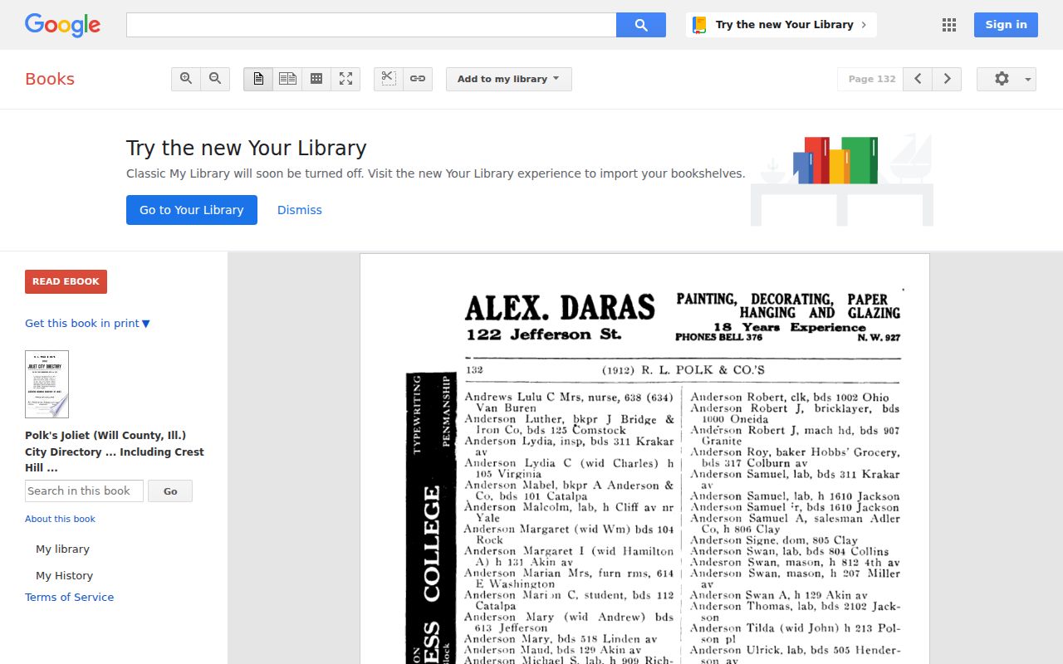This screenshot has height=664, width=1063.
Task: Click the Go to Your Library button
Action: pos(192,210)
